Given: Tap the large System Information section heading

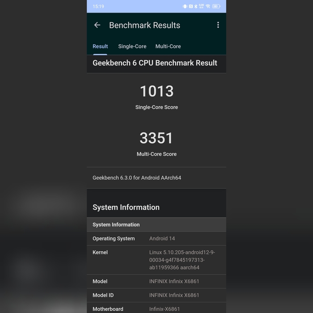Looking at the screenshot, I should coord(126,207).
